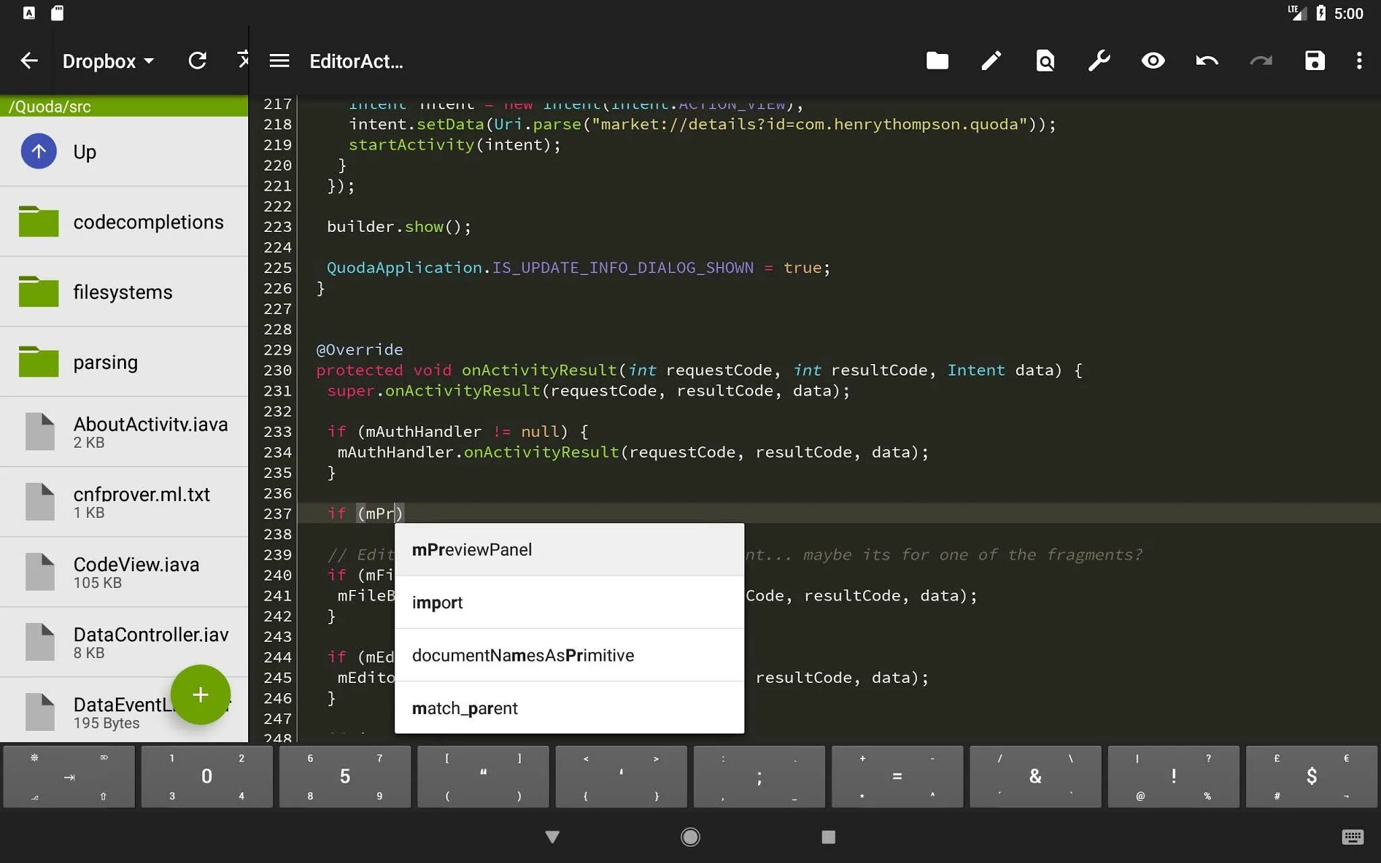Open the wrench tools icon
Viewport: 1381px width, 863px height.
point(1098,61)
